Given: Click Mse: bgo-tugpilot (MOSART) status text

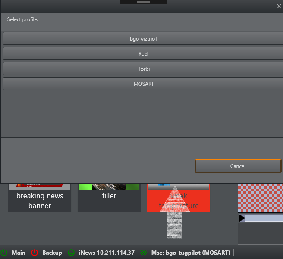Looking at the screenshot, I should pyautogui.click(x=190, y=253).
